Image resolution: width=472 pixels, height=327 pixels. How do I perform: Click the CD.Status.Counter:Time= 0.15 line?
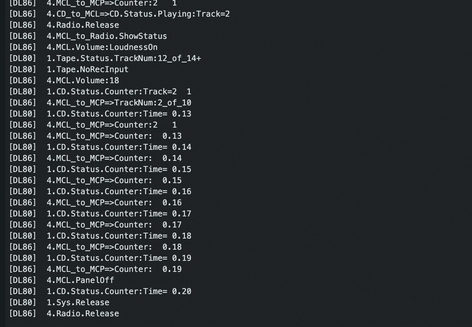pos(100,169)
